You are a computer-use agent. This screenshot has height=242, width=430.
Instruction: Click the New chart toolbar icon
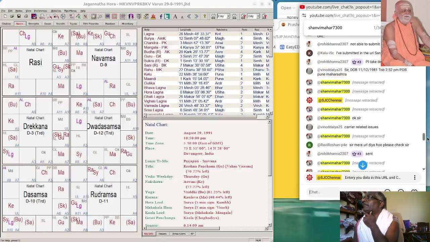pyautogui.click(x=5, y=16)
